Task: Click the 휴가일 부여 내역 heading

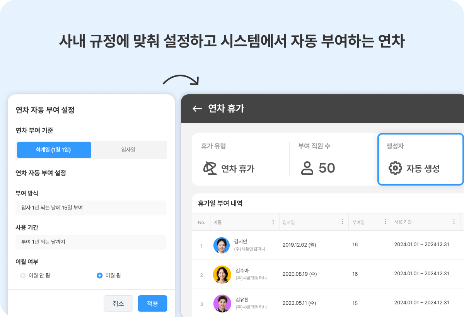Action: coord(220,203)
